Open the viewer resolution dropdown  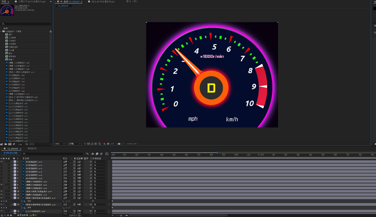[x=74, y=144]
